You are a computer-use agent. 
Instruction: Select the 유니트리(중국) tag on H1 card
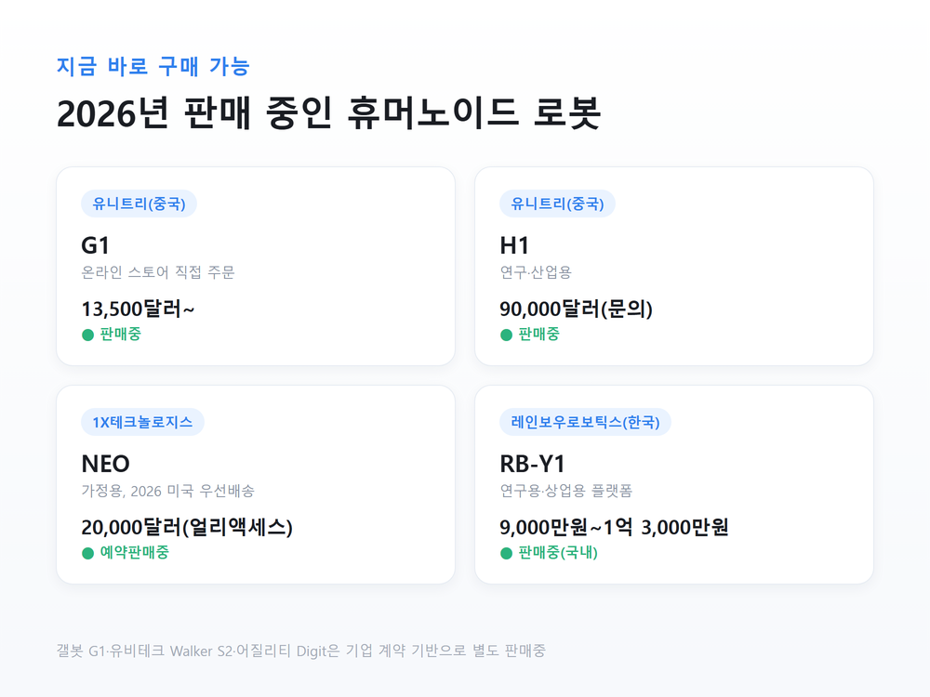point(557,204)
